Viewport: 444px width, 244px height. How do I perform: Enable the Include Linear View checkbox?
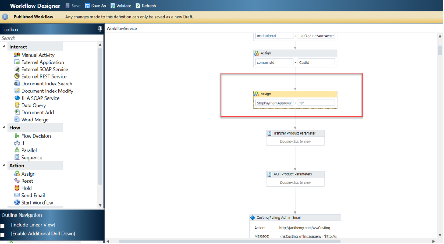click(x=3, y=226)
